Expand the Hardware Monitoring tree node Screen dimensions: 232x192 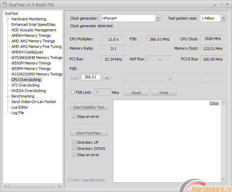(8, 19)
